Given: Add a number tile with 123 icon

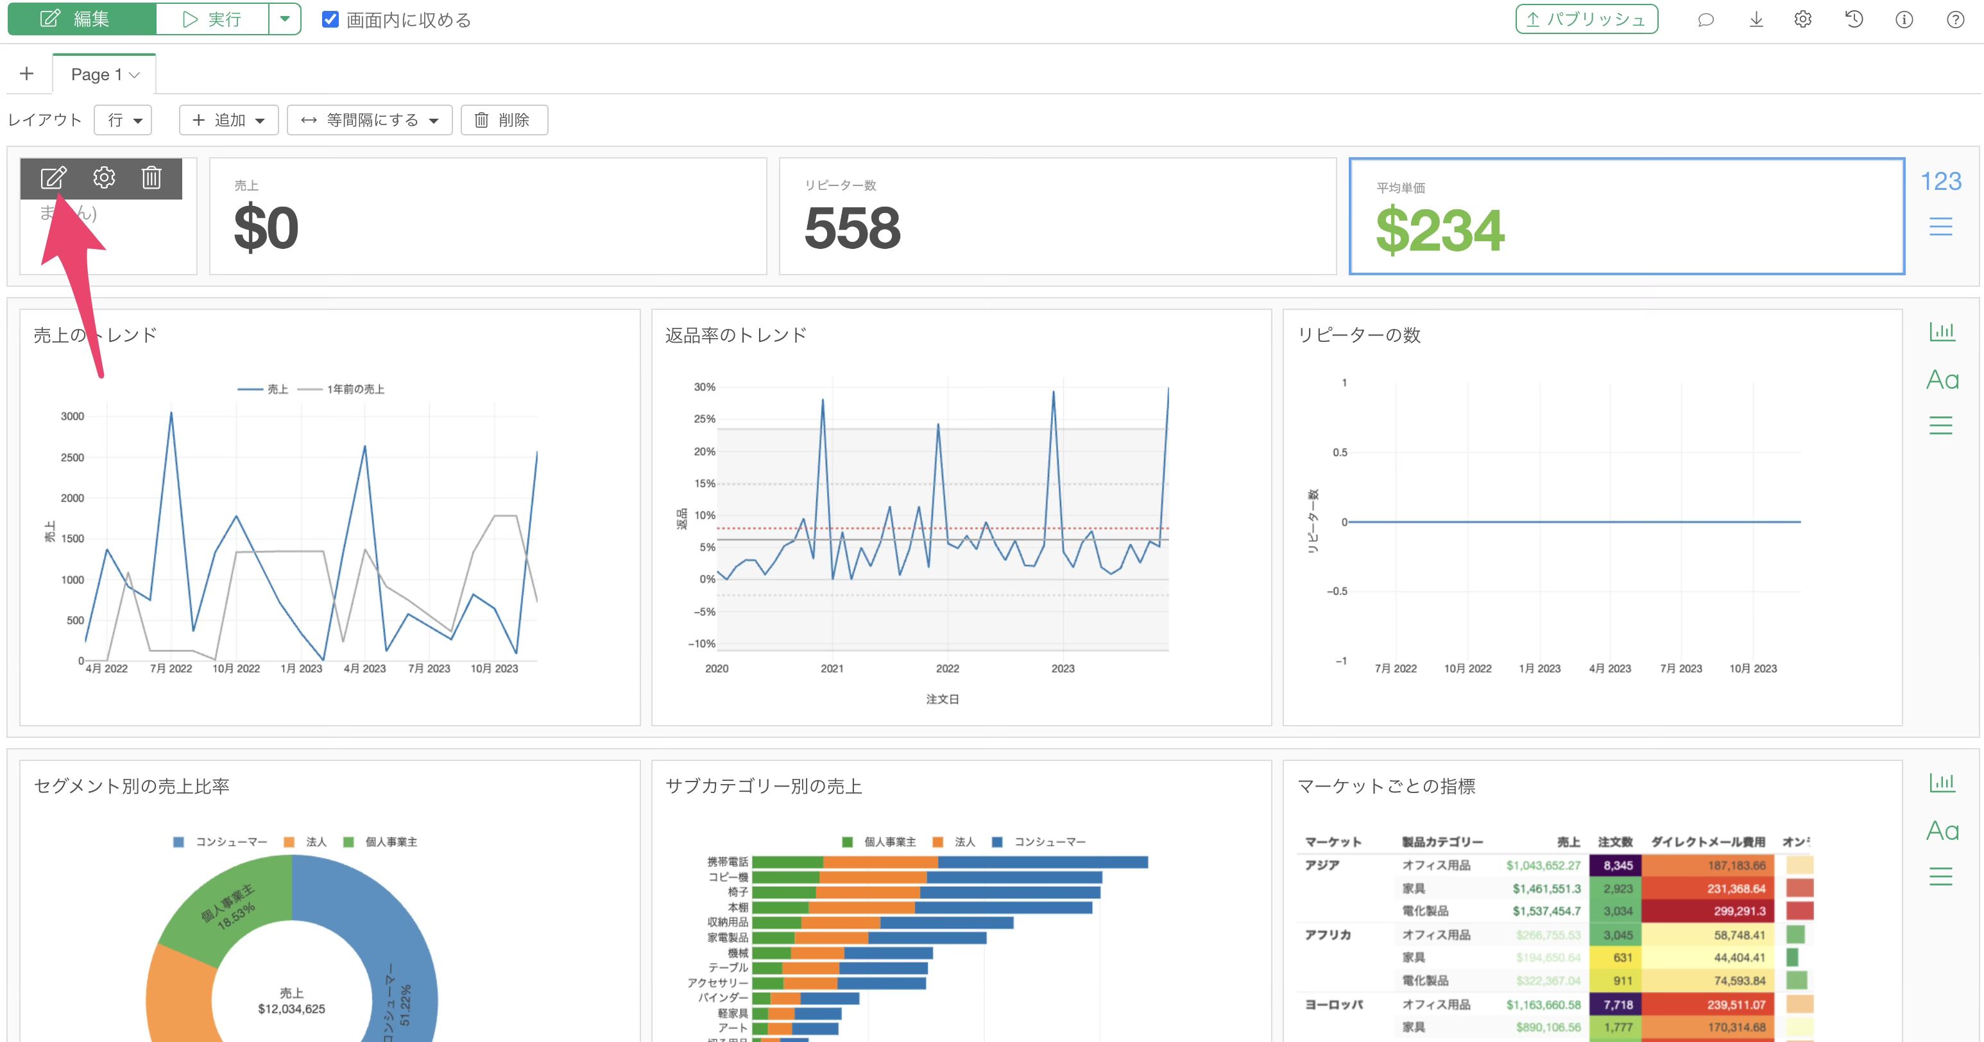Looking at the screenshot, I should (1941, 181).
